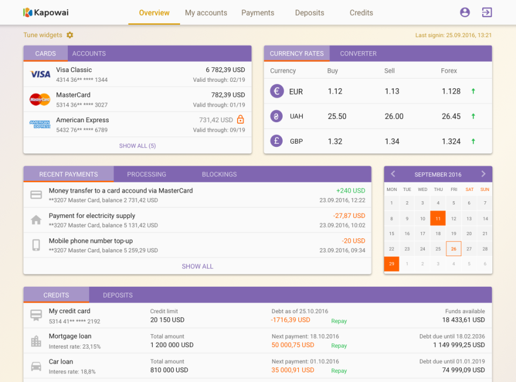Go to previous month in calendar
516x382 pixels.
point(393,174)
